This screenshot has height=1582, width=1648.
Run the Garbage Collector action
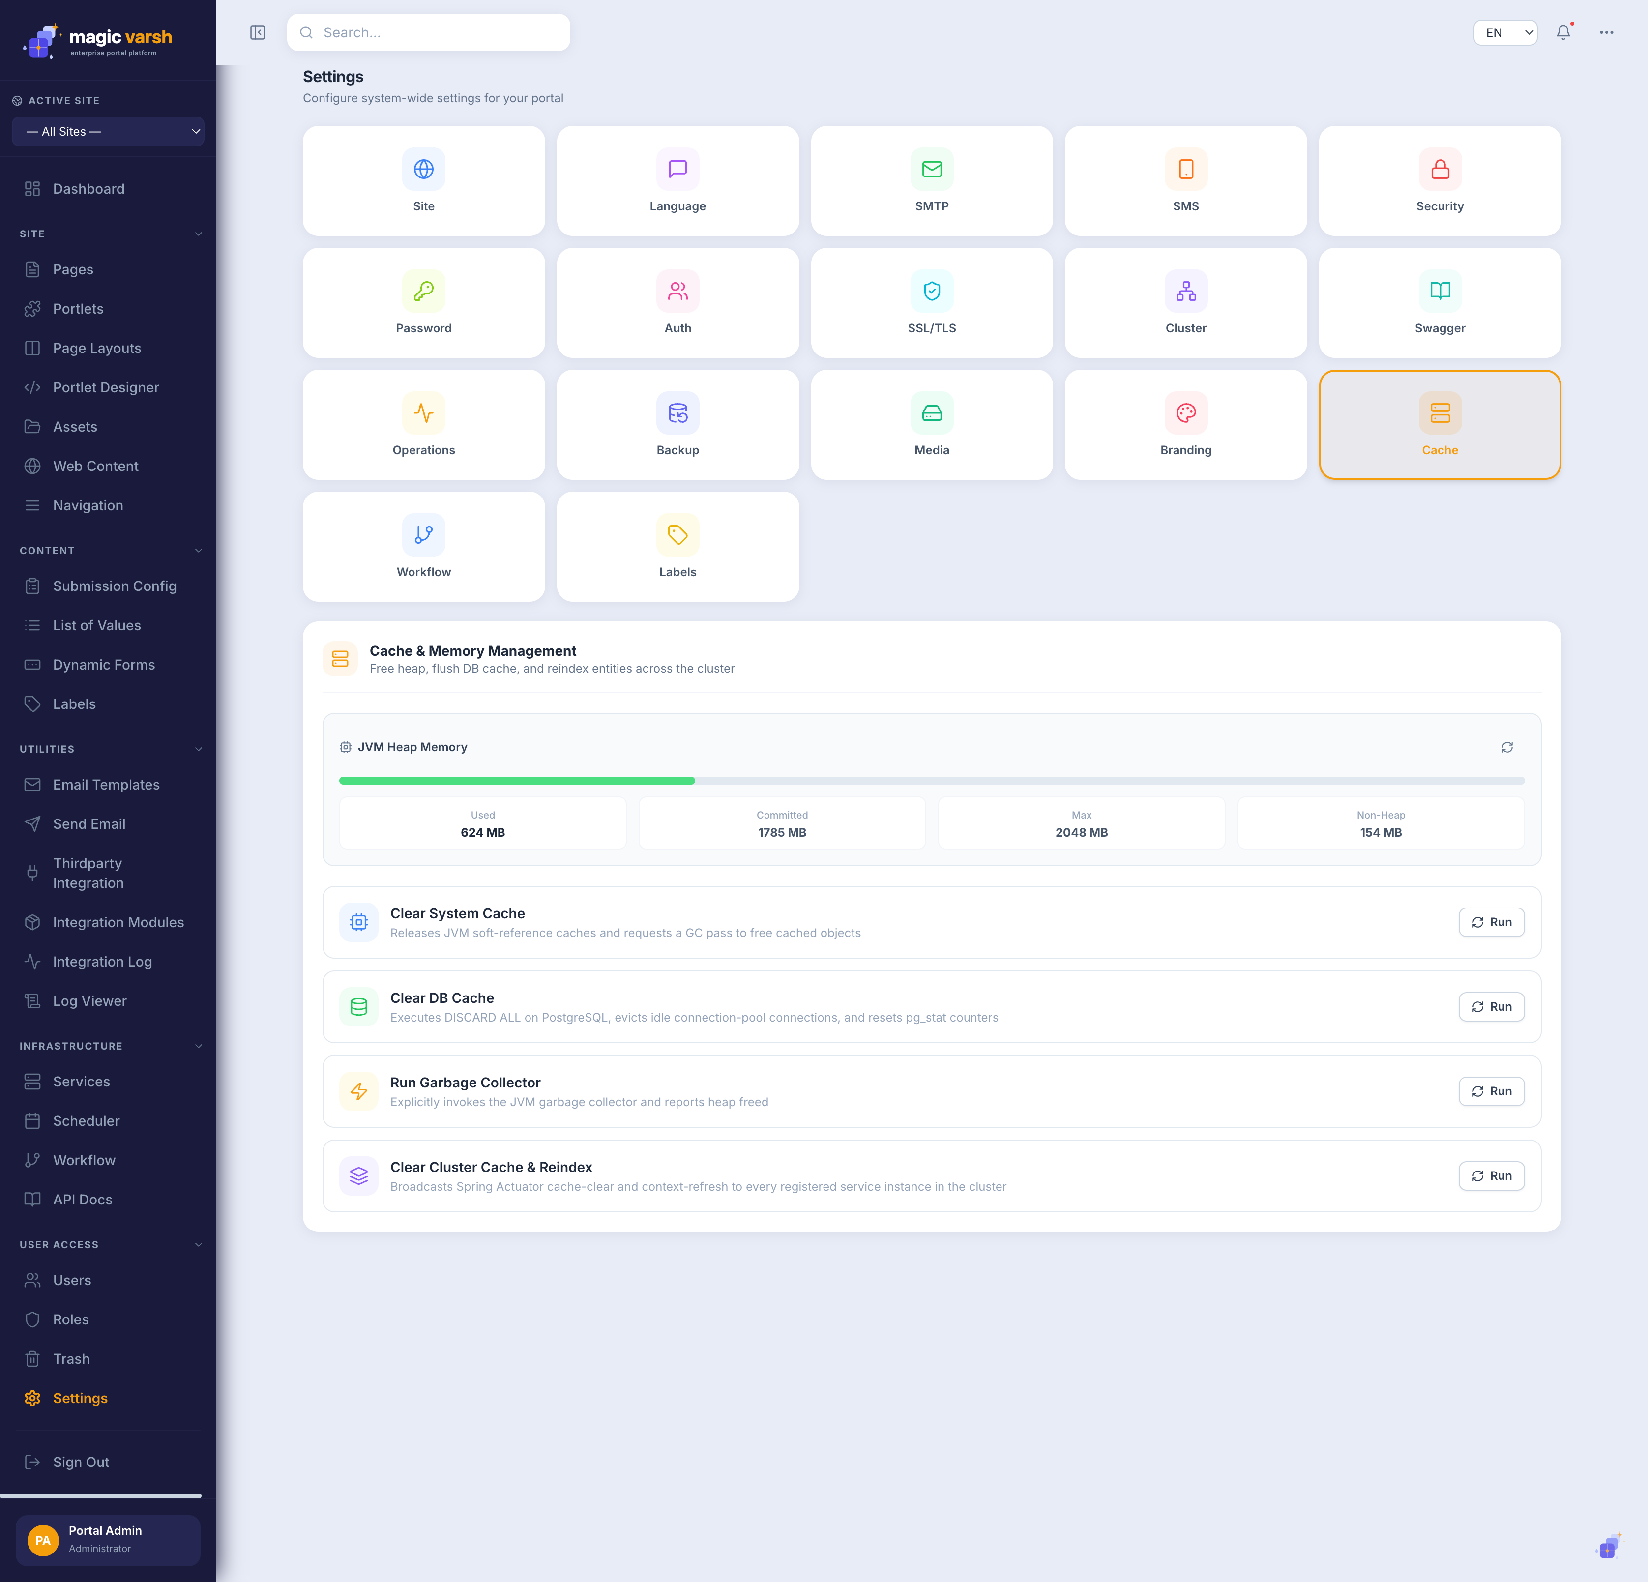[1491, 1091]
